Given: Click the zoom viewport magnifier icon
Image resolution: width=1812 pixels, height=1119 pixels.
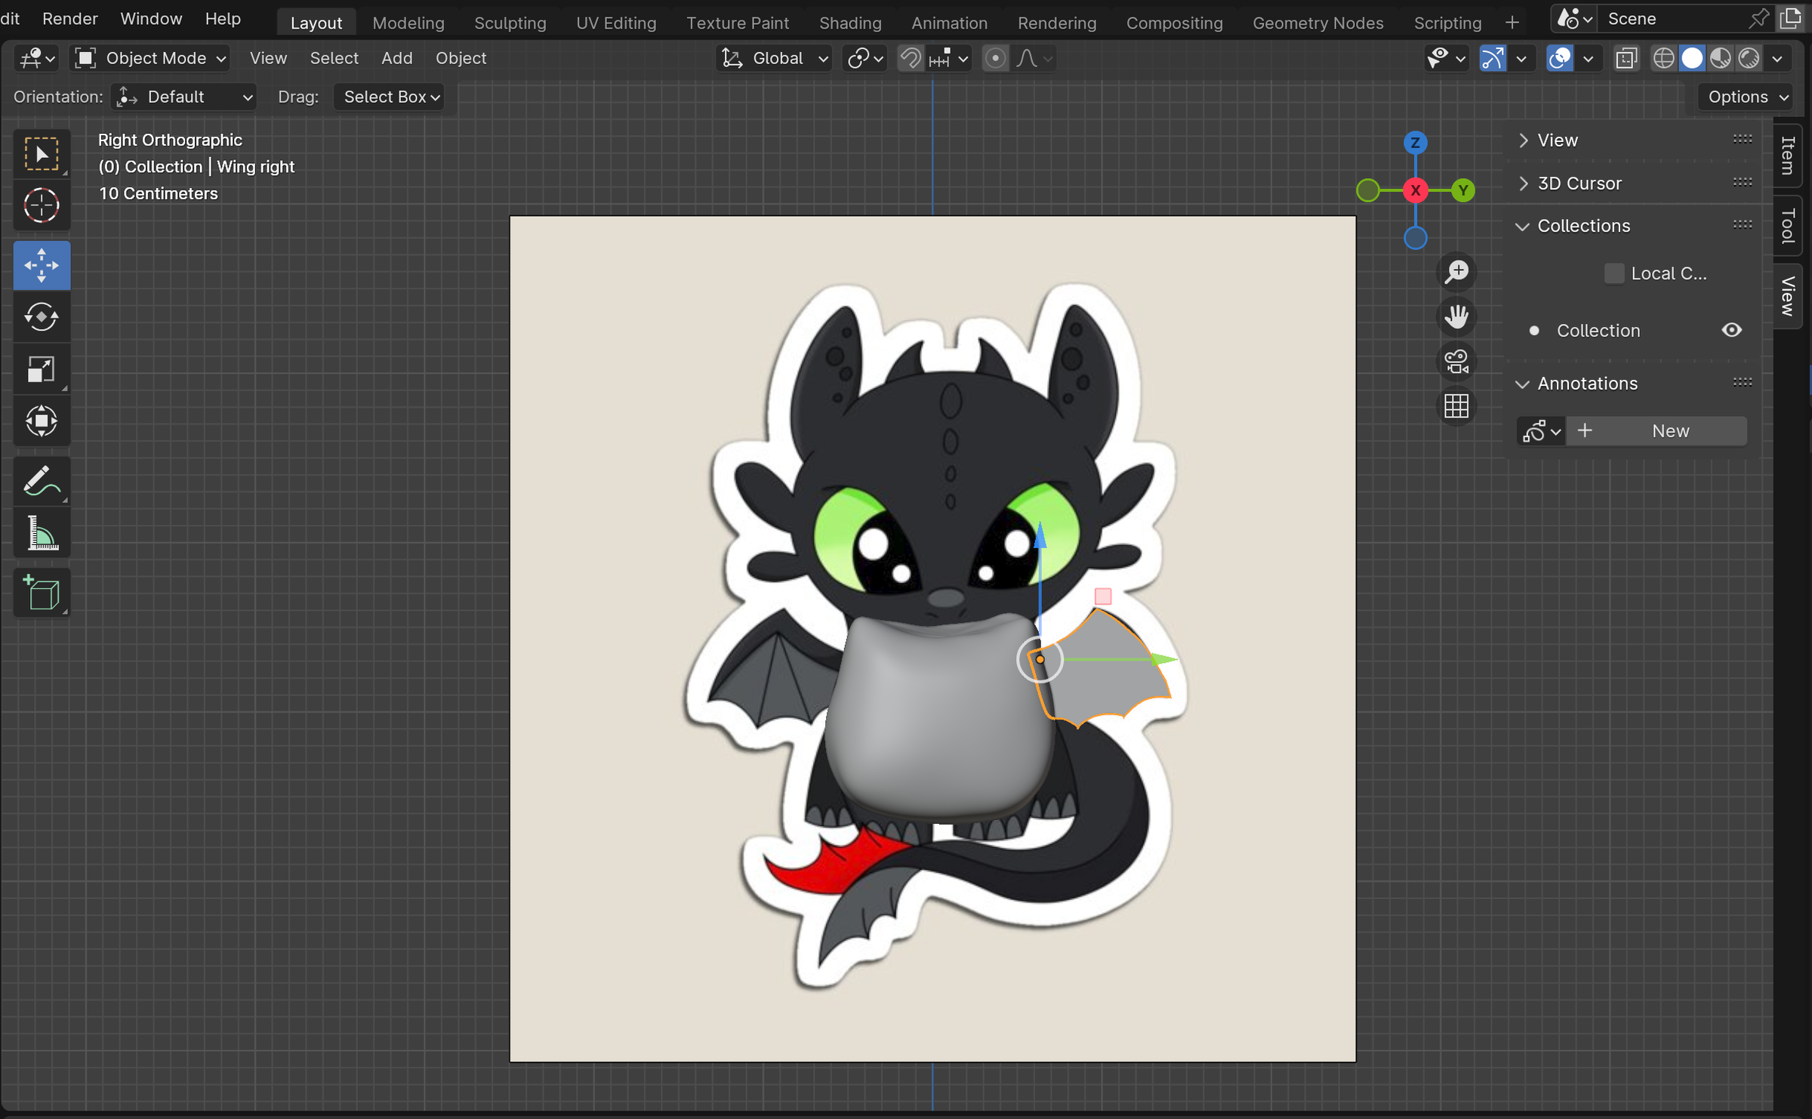Looking at the screenshot, I should click(1456, 272).
